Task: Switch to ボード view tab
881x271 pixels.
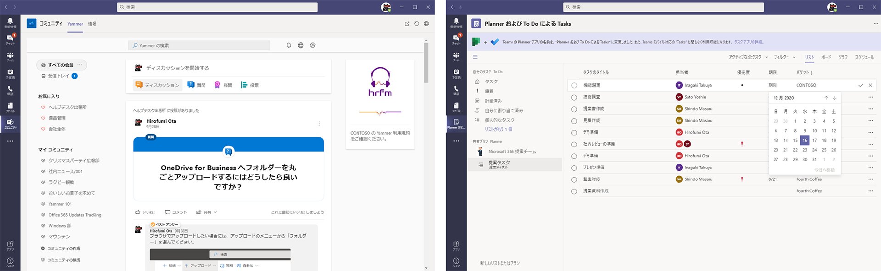Action: (826, 57)
